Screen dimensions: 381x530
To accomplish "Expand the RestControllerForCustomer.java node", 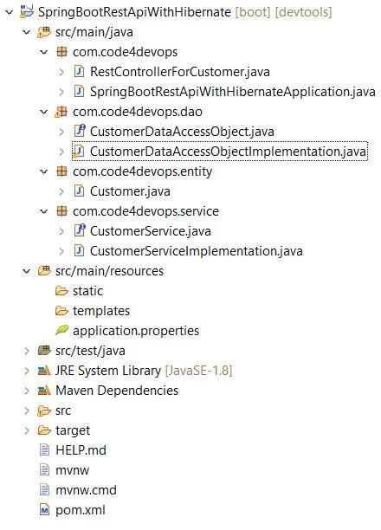I will [x=61, y=72].
